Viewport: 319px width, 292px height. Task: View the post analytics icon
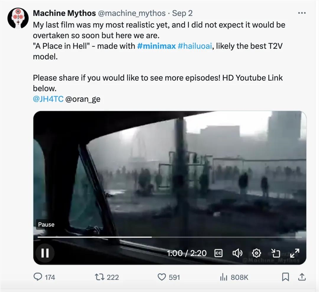point(224,277)
